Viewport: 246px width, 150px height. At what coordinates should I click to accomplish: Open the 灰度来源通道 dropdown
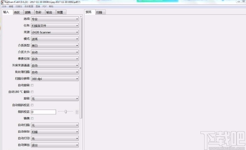[55, 65]
